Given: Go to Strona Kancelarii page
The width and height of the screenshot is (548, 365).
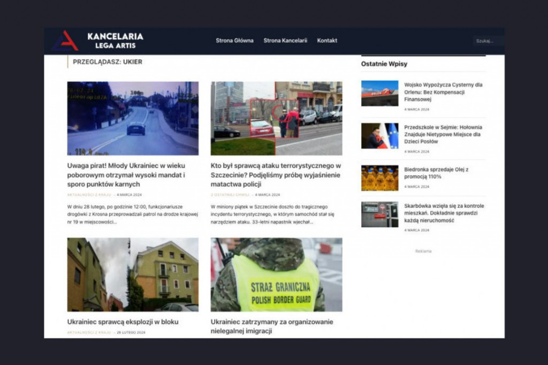Looking at the screenshot, I should point(285,41).
